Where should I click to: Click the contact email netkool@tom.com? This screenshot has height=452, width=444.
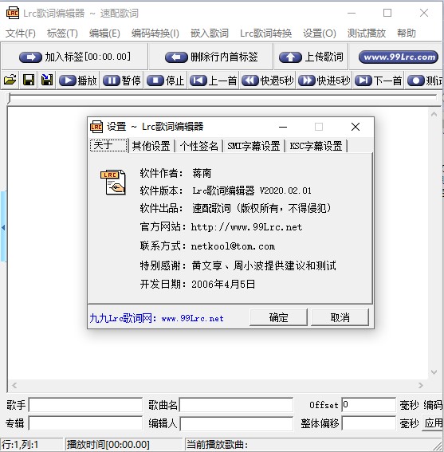point(233,246)
